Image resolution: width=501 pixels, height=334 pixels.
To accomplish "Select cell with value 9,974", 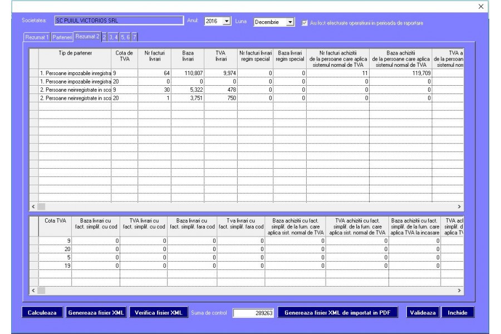I will click(221, 73).
